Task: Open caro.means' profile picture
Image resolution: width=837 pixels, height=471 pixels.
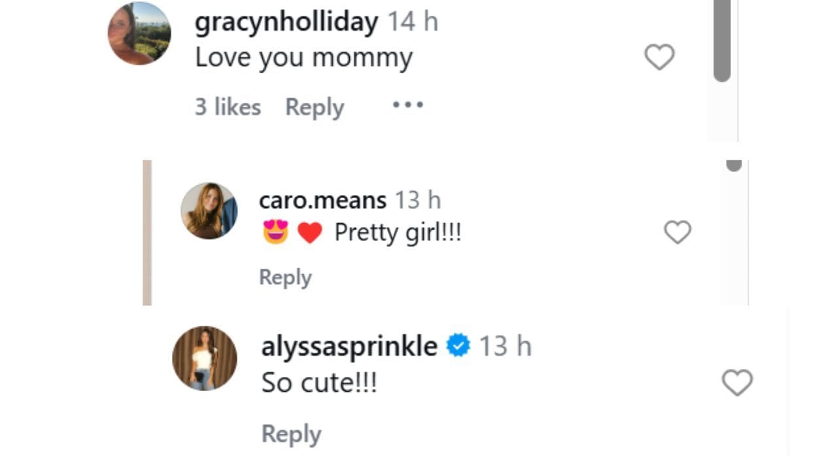Action: pos(209,211)
